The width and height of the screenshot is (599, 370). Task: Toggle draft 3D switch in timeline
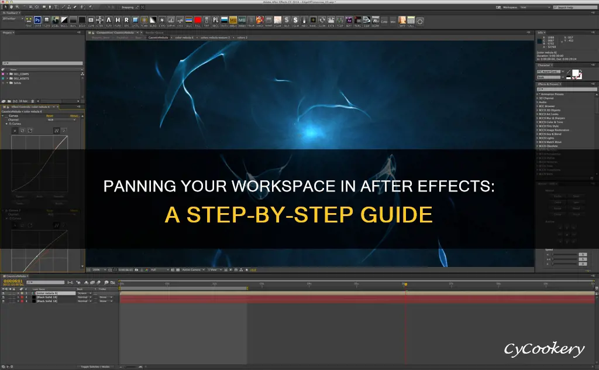pos(78,282)
